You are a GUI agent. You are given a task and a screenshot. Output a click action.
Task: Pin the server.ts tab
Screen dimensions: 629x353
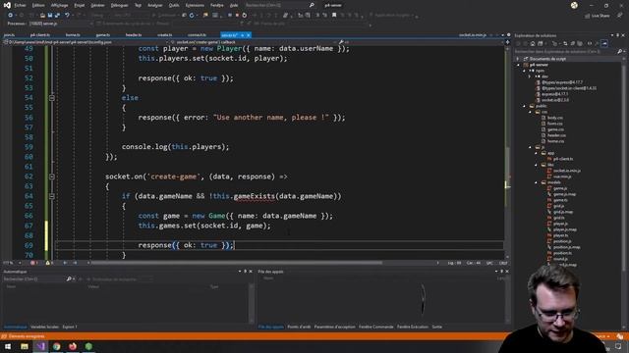[243, 35]
